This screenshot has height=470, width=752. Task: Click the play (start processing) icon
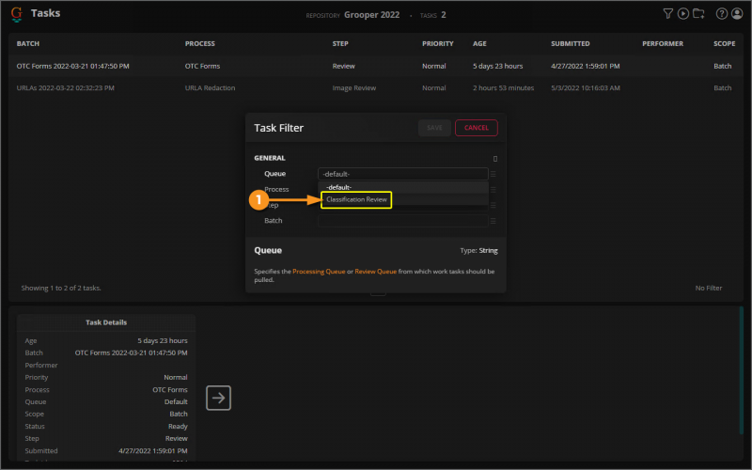click(682, 14)
